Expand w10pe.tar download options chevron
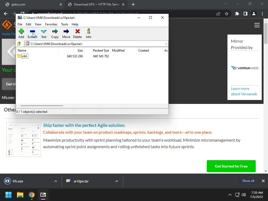The height and width of the screenshot is (201, 268). (x=117, y=181)
